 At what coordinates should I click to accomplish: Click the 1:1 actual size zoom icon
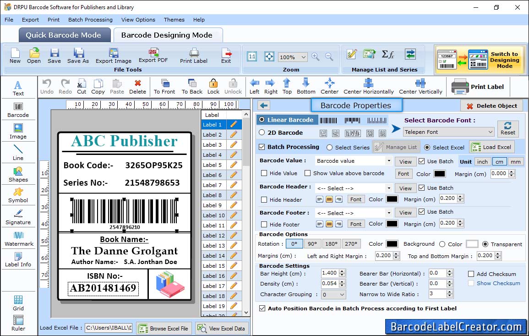coord(252,56)
